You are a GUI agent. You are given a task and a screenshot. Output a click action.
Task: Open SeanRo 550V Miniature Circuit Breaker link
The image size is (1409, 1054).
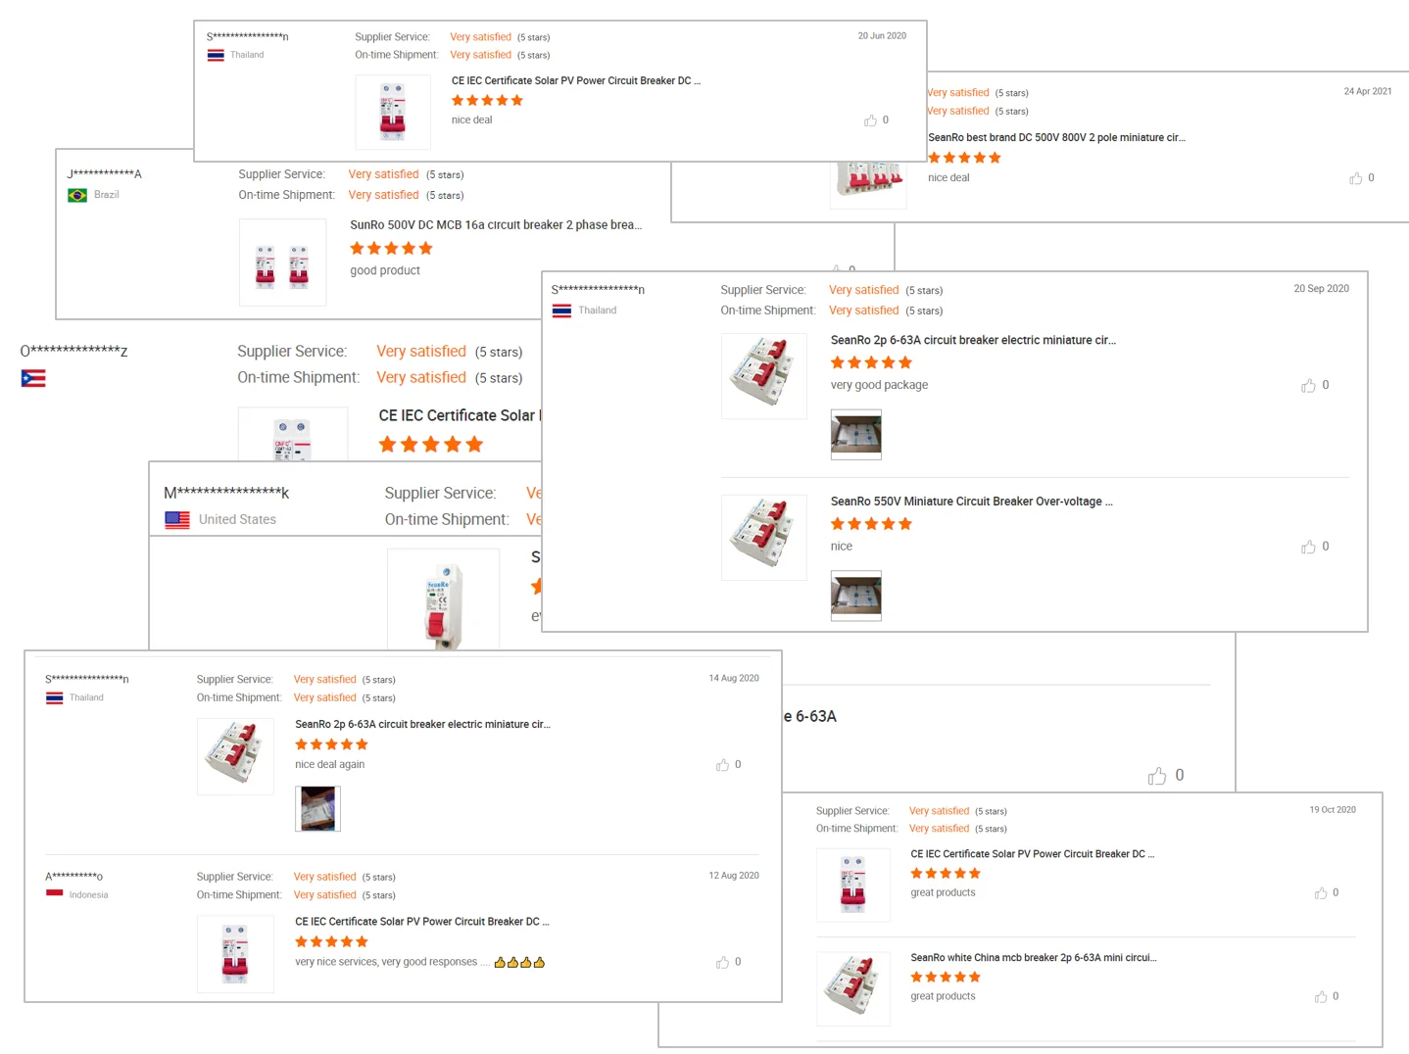971,502
